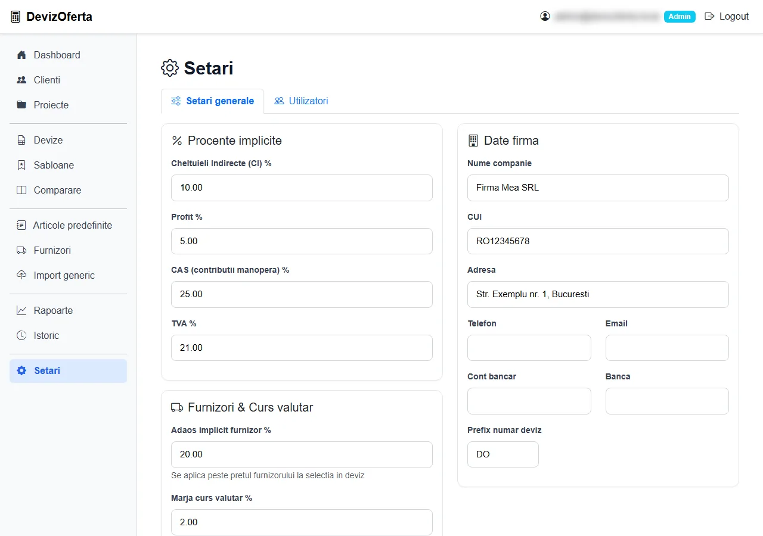The image size is (763, 536).
Task: Open Articole predefinite in sidebar
Action: 68,225
